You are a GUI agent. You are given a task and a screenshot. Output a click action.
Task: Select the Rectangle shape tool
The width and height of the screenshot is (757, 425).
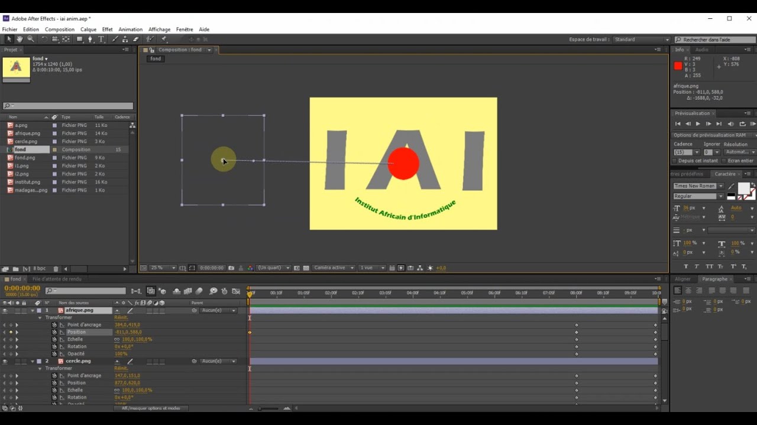pos(79,39)
